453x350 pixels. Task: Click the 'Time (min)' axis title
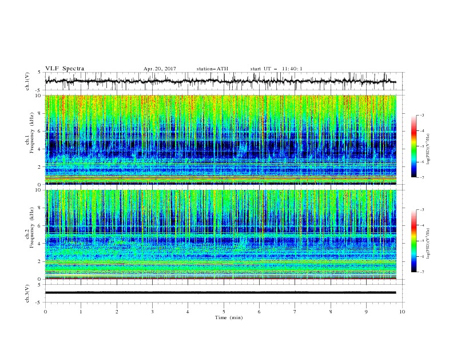coord(229,317)
